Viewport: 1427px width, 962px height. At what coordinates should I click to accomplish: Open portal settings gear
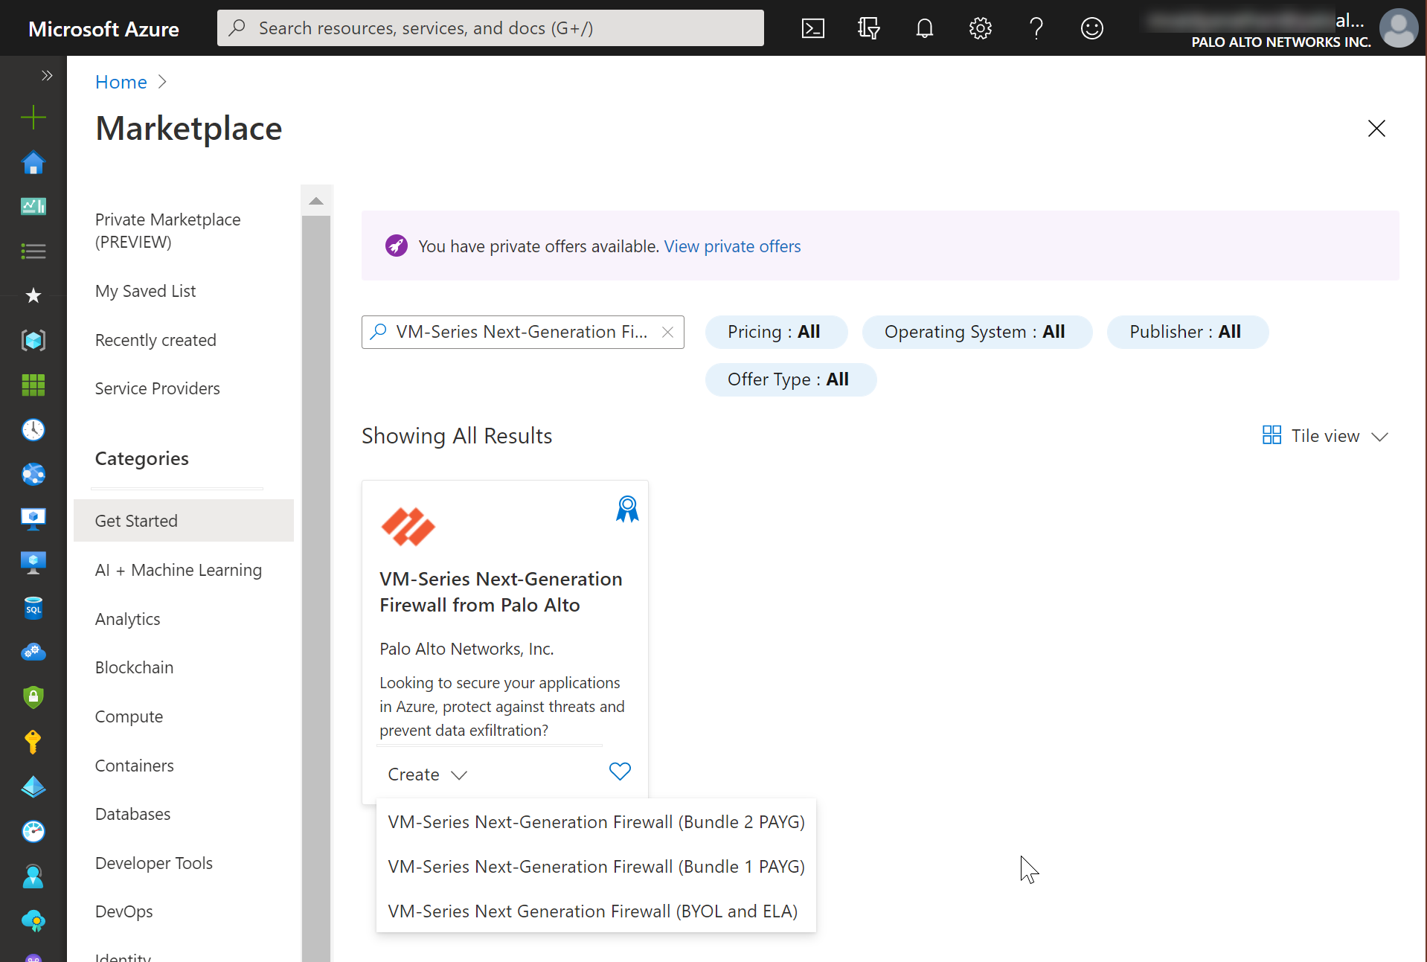tap(980, 28)
